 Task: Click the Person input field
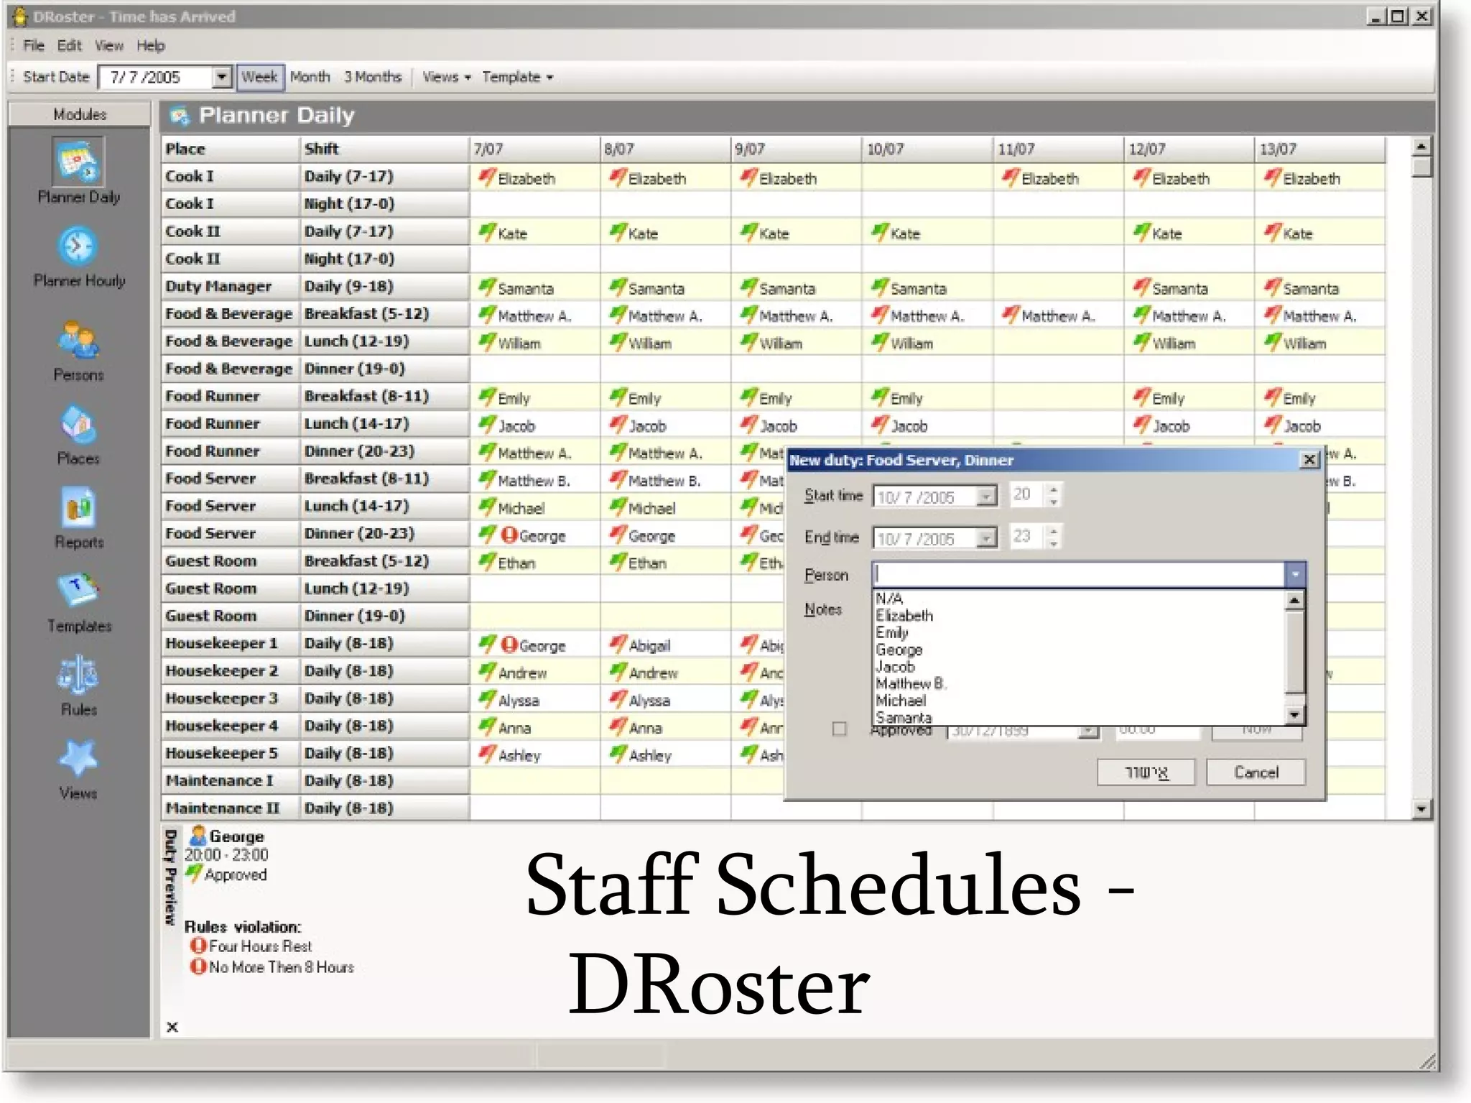1078,575
